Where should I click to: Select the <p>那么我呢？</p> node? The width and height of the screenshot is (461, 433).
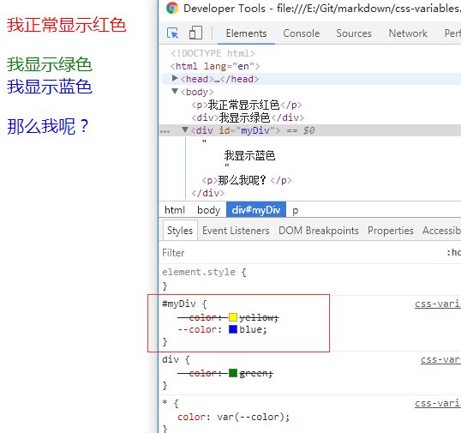(x=247, y=180)
